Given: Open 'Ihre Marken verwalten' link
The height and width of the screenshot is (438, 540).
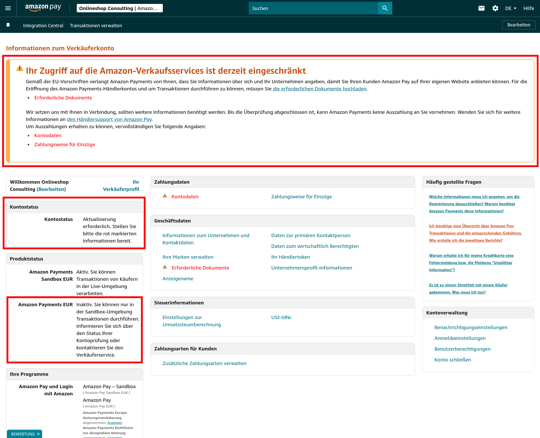Looking at the screenshot, I should point(188,257).
